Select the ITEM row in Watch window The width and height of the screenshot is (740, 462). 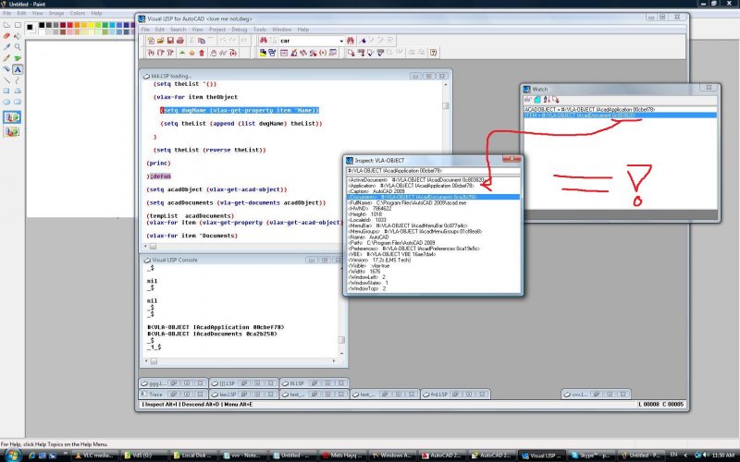(620, 115)
